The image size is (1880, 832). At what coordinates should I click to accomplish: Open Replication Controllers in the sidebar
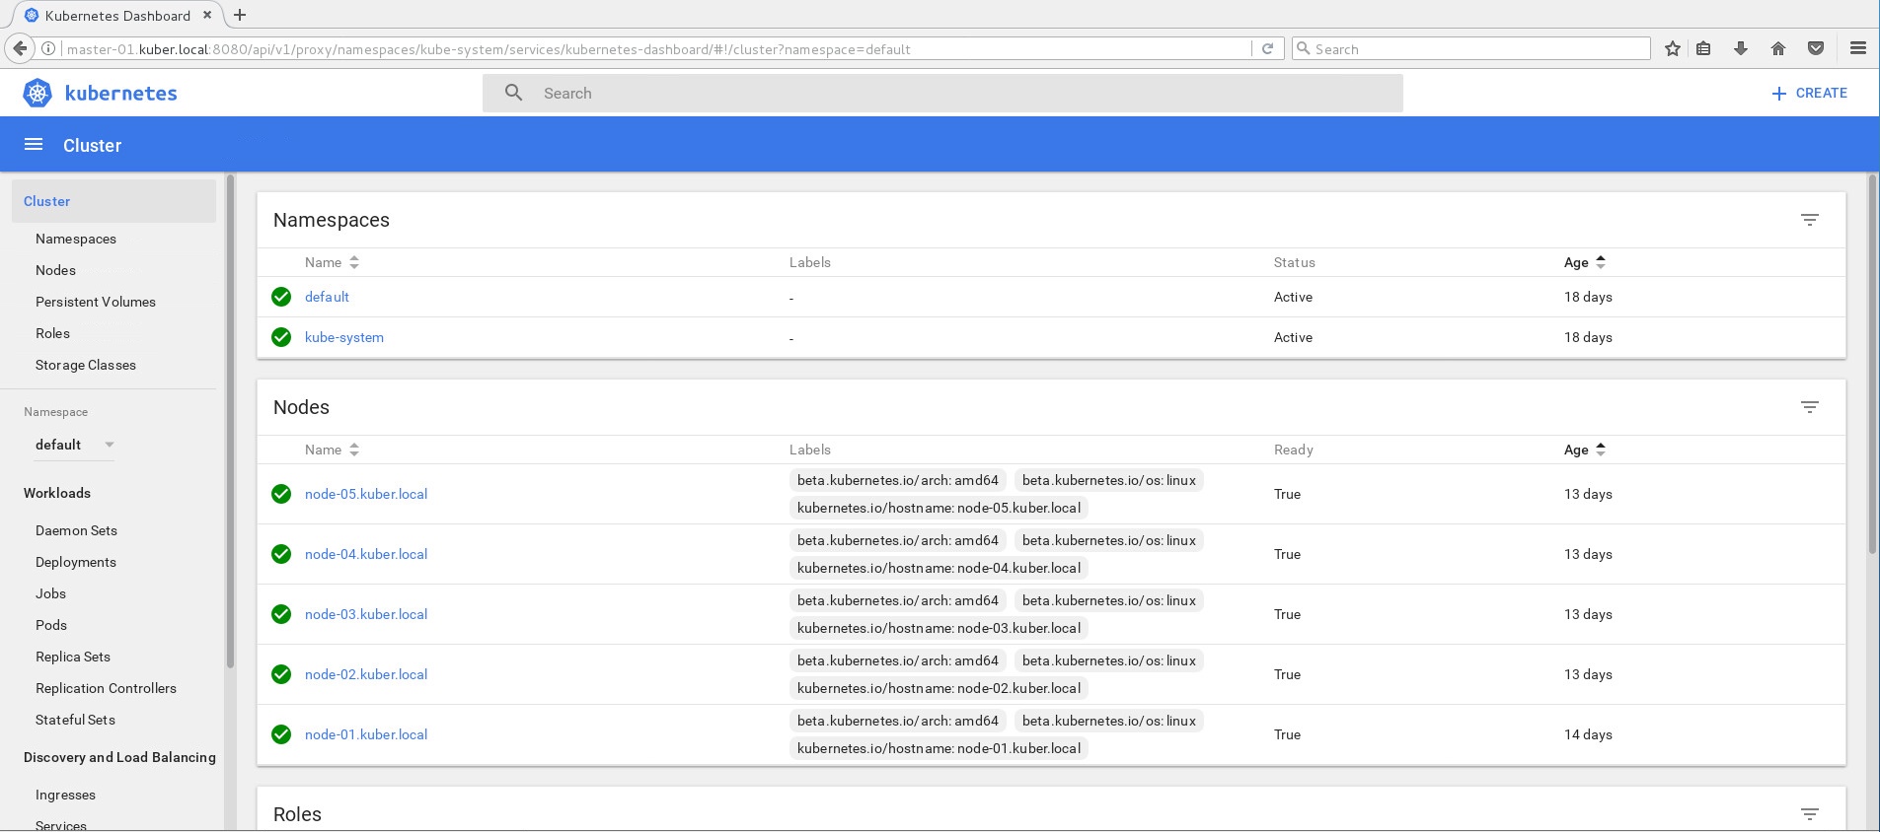click(106, 688)
